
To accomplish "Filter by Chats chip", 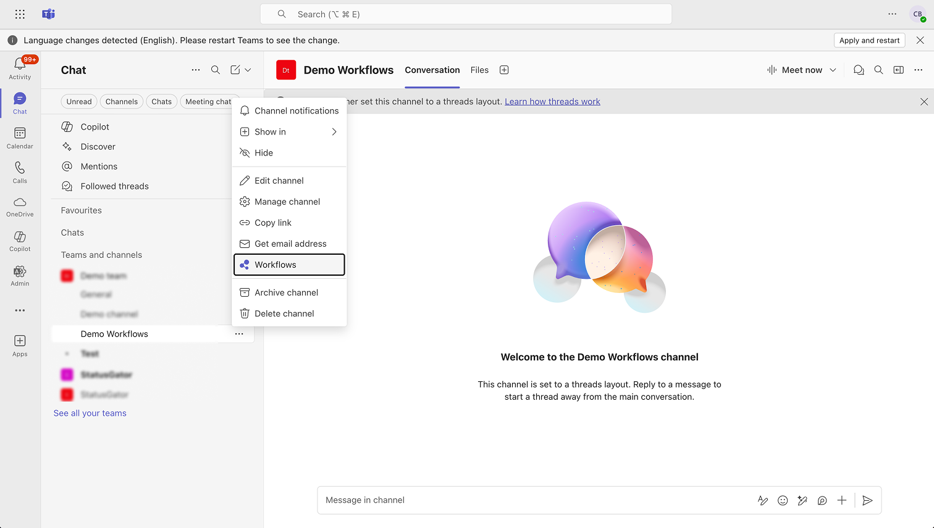I will click(x=162, y=102).
